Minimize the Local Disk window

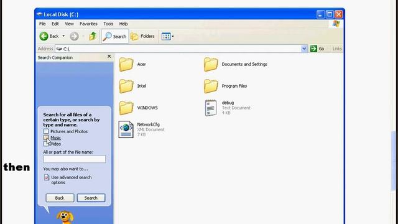coord(321,14)
